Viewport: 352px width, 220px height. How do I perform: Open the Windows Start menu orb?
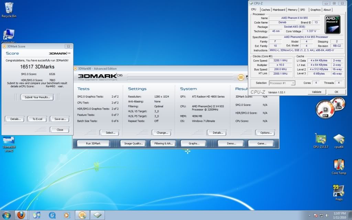click(x=6, y=215)
